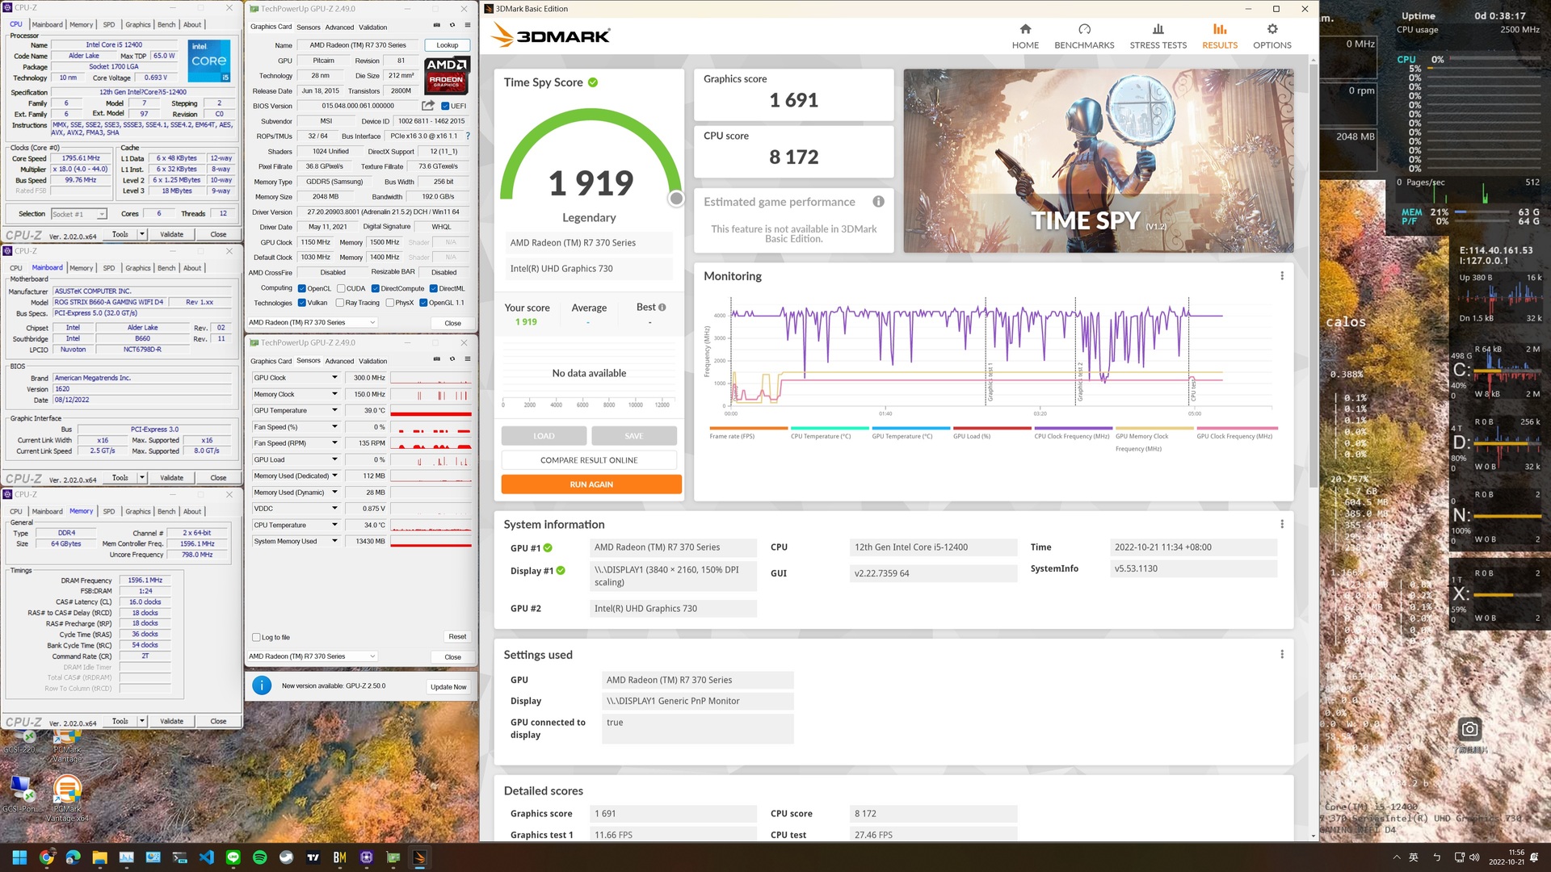Open PCMark Vantage x64 desktop shortcut
Screen dimensions: 1551x872
67,798
